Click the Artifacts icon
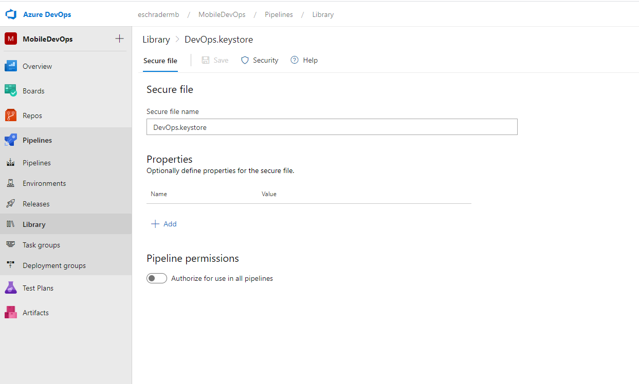 (11, 313)
